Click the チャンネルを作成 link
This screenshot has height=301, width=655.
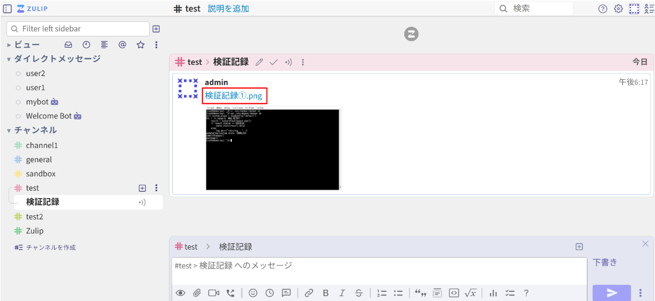51,247
